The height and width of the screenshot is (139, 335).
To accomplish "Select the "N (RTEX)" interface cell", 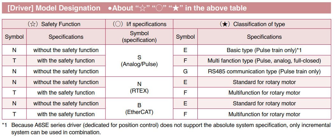I will [139, 87].
